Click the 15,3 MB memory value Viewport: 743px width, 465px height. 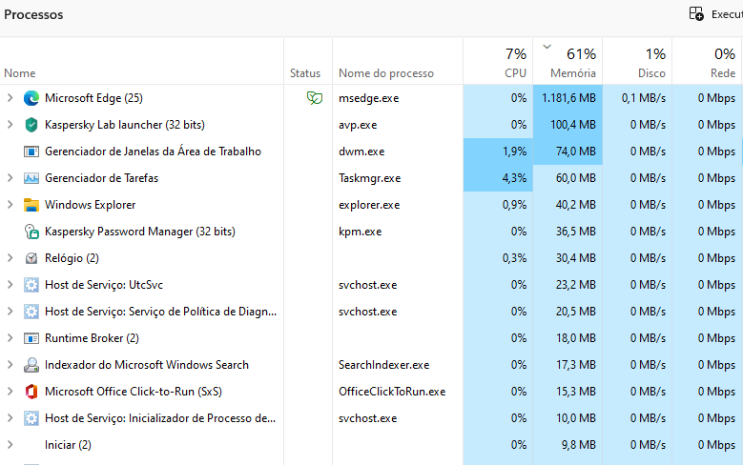[x=576, y=392]
